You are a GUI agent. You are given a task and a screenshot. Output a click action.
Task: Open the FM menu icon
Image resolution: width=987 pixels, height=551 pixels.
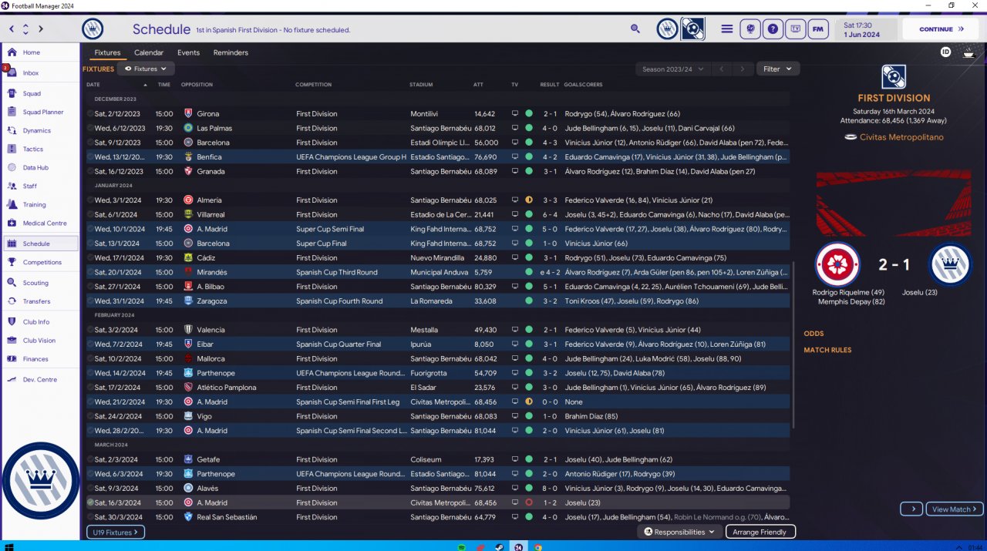tap(818, 29)
